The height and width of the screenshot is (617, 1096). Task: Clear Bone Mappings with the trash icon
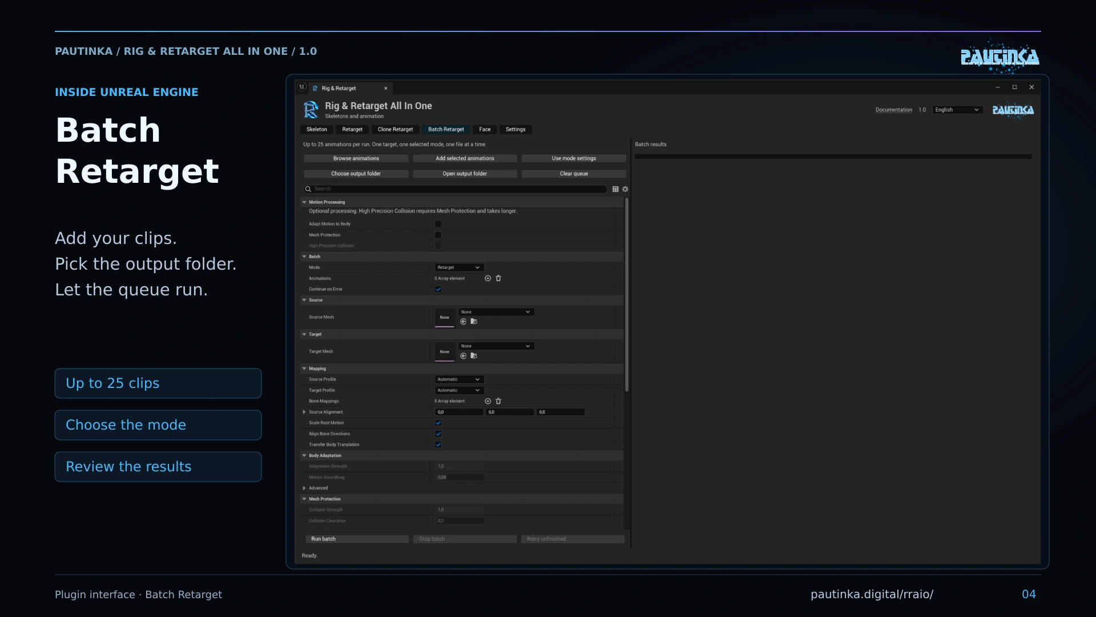click(x=498, y=401)
